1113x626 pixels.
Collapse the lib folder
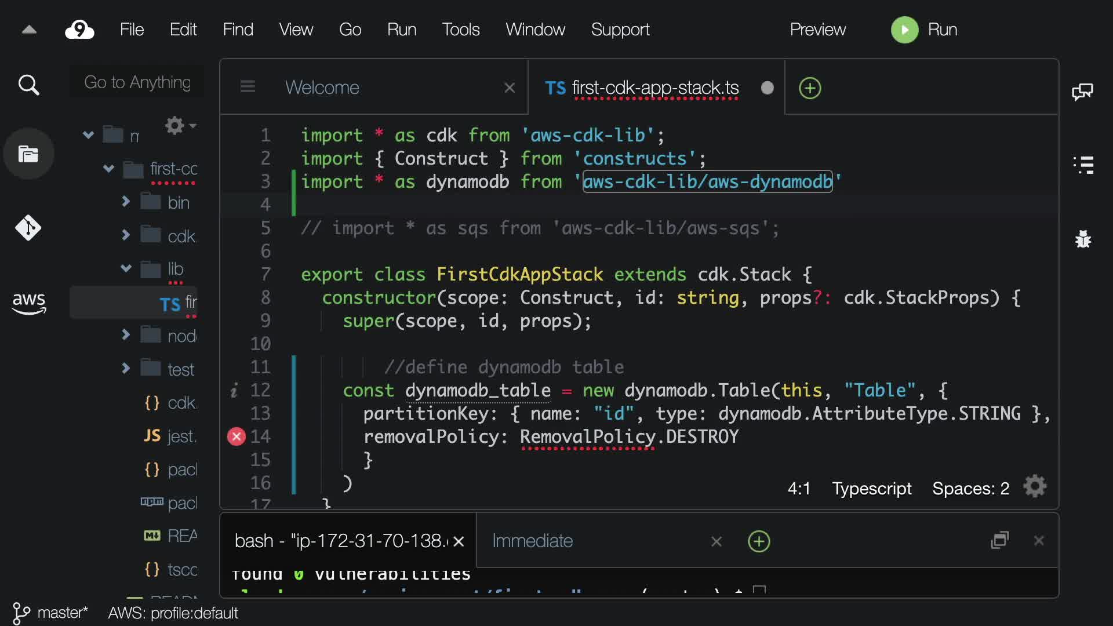(126, 268)
